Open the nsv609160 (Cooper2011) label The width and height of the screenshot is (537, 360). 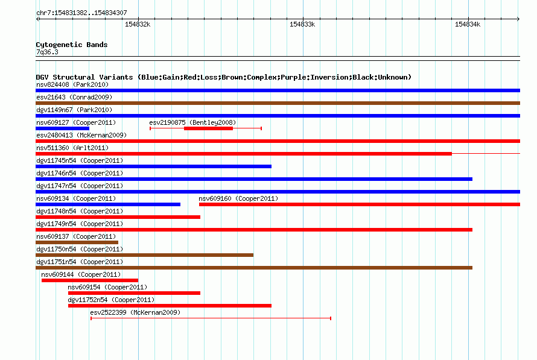(x=238, y=198)
